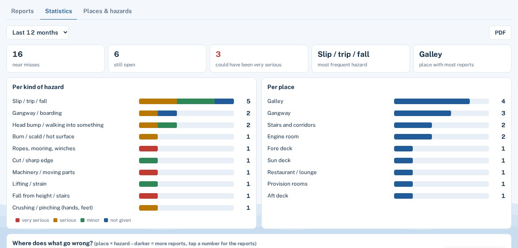518x248 pixels.
Task: Click the Stairs and corridors place label
Action: [x=291, y=125]
